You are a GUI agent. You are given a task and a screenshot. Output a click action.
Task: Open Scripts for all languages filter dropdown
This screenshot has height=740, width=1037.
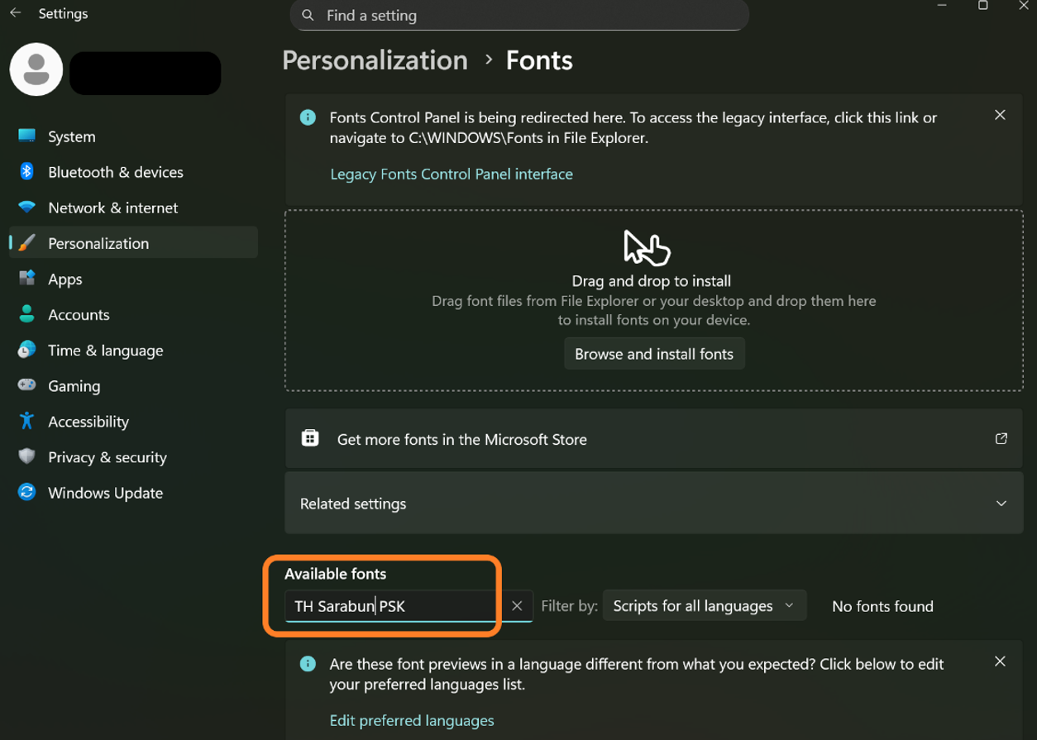pos(704,606)
